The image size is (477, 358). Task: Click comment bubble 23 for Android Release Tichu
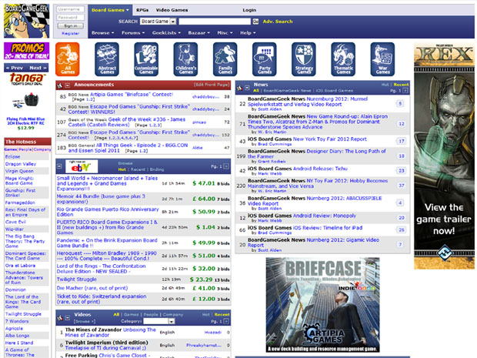tap(402, 170)
